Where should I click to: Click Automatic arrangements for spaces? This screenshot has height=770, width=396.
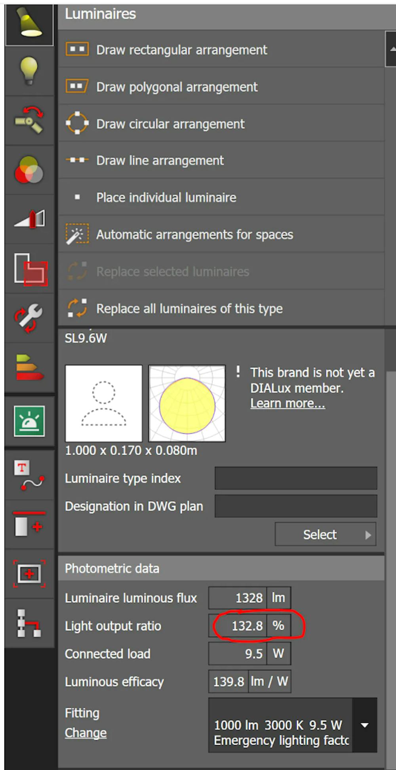click(194, 234)
